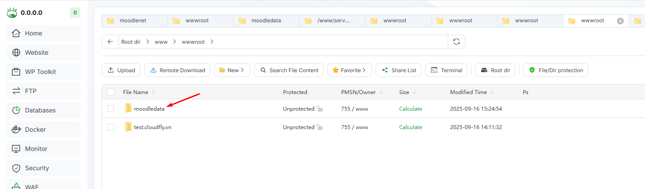The width and height of the screenshot is (645, 189).
Task: Click the lock icon for test.cloudfly.vn
Action: click(x=319, y=127)
